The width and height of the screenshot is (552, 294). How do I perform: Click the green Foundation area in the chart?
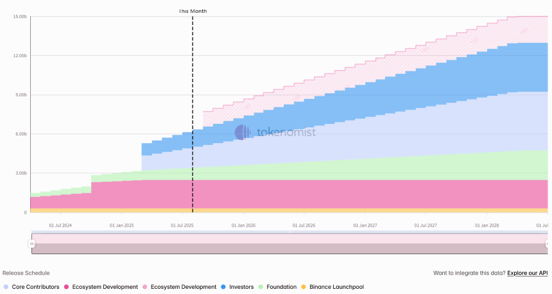click(385, 168)
